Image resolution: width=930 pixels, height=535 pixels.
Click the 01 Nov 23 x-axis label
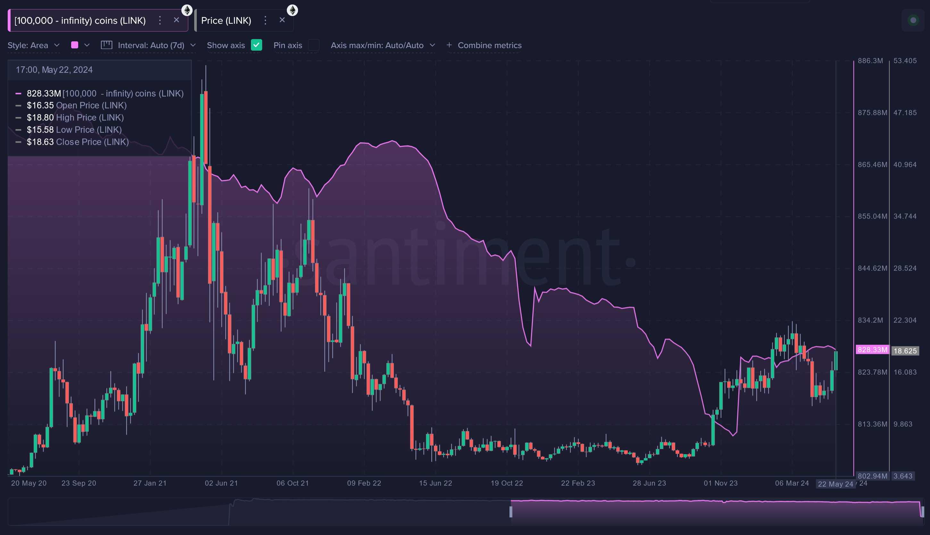point(720,483)
